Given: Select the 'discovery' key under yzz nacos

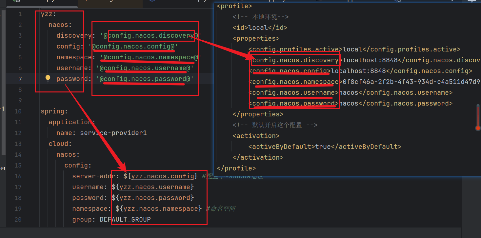Looking at the screenshot, I should pyautogui.click(x=74, y=36).
